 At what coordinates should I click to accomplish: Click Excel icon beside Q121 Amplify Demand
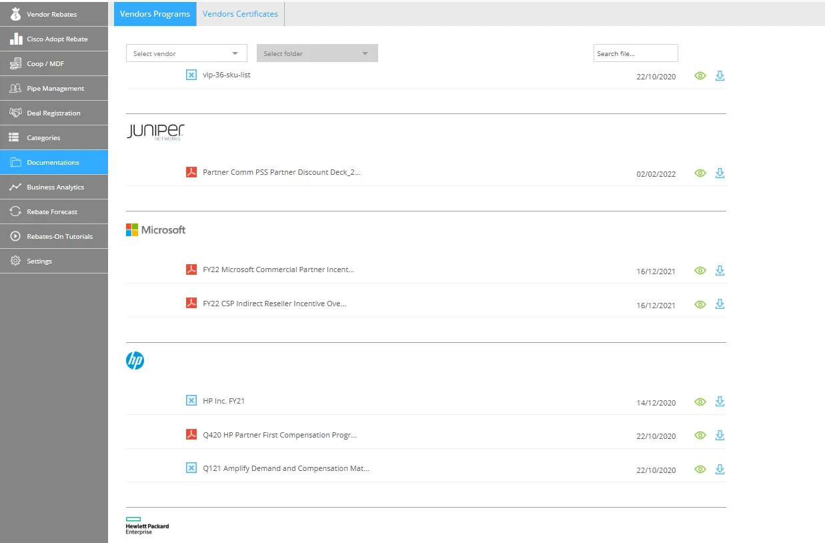coord(191,468)
